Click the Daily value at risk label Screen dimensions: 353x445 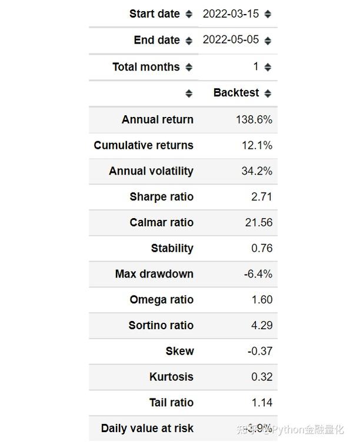(148, 429)
